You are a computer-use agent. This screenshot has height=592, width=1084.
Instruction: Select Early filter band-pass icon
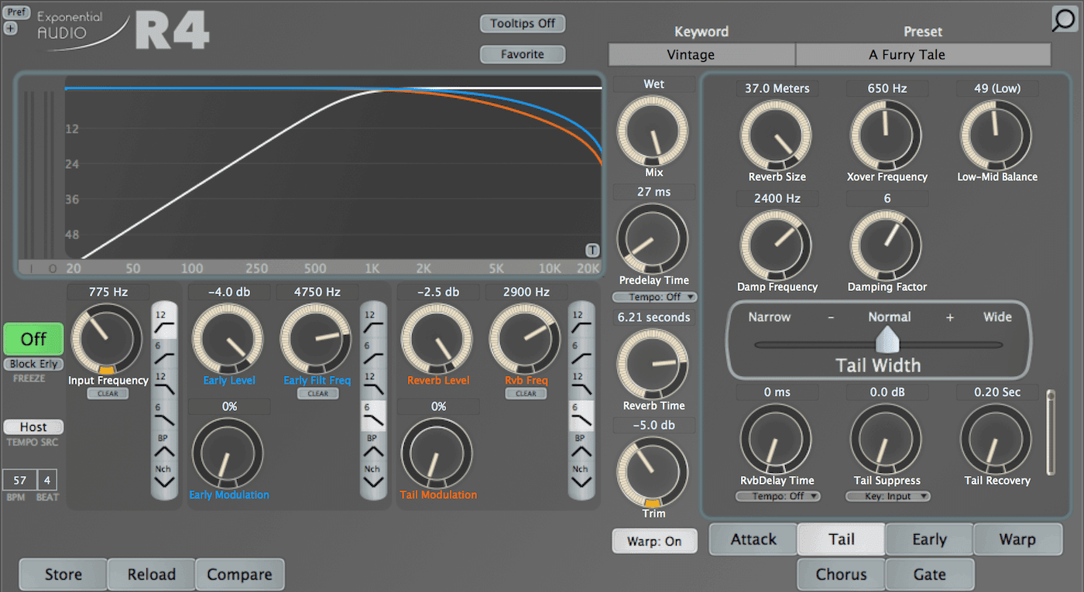(373, 447)
